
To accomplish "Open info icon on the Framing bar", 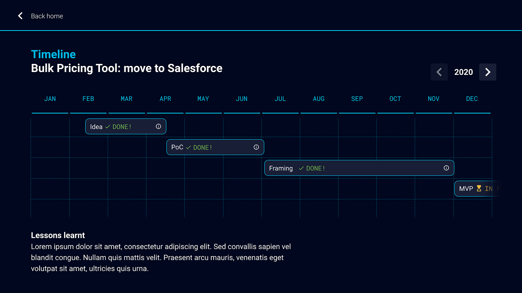I will 446,168.
